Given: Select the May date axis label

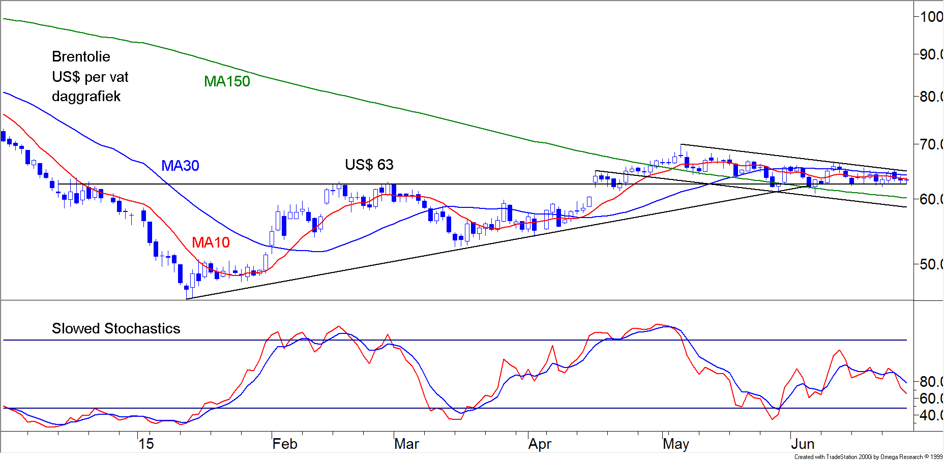Looking at the screenshot, I should point(675,444).
